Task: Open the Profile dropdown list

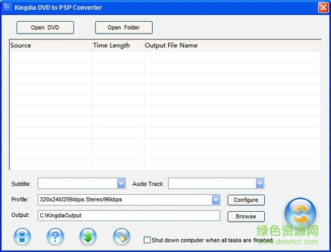Action: click(x=216, y=200)
